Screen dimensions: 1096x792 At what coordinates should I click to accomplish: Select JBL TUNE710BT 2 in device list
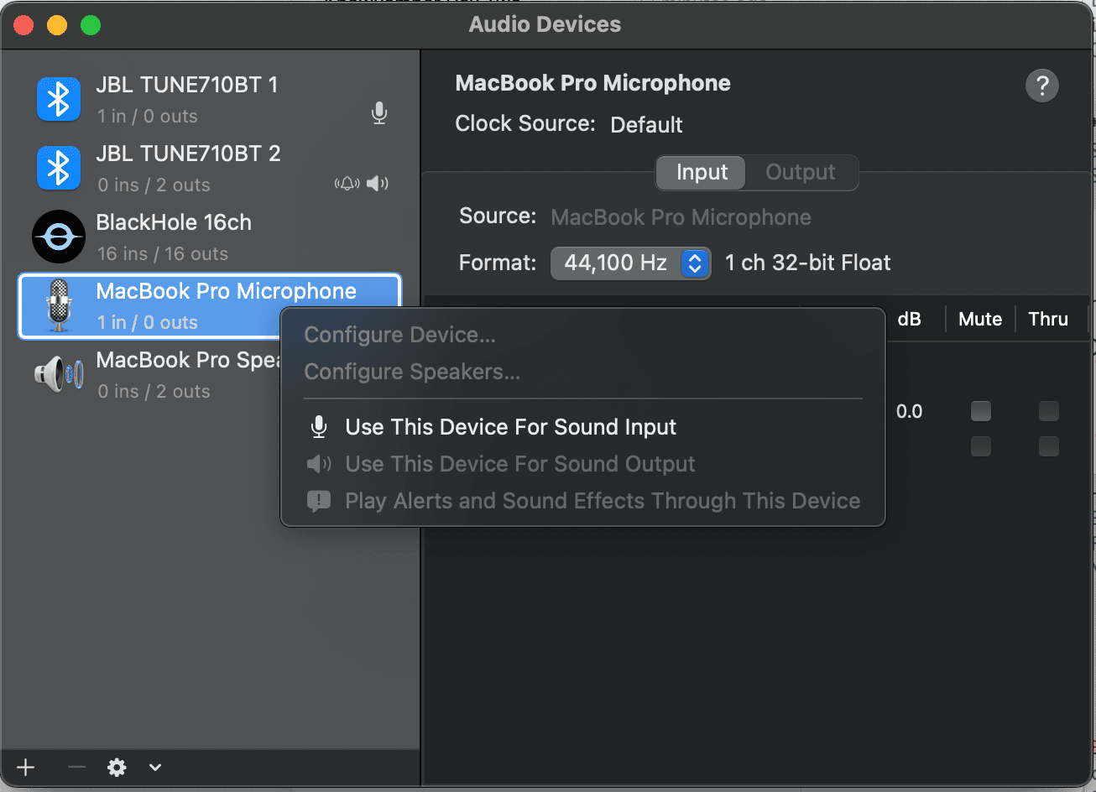pos(210,168)
